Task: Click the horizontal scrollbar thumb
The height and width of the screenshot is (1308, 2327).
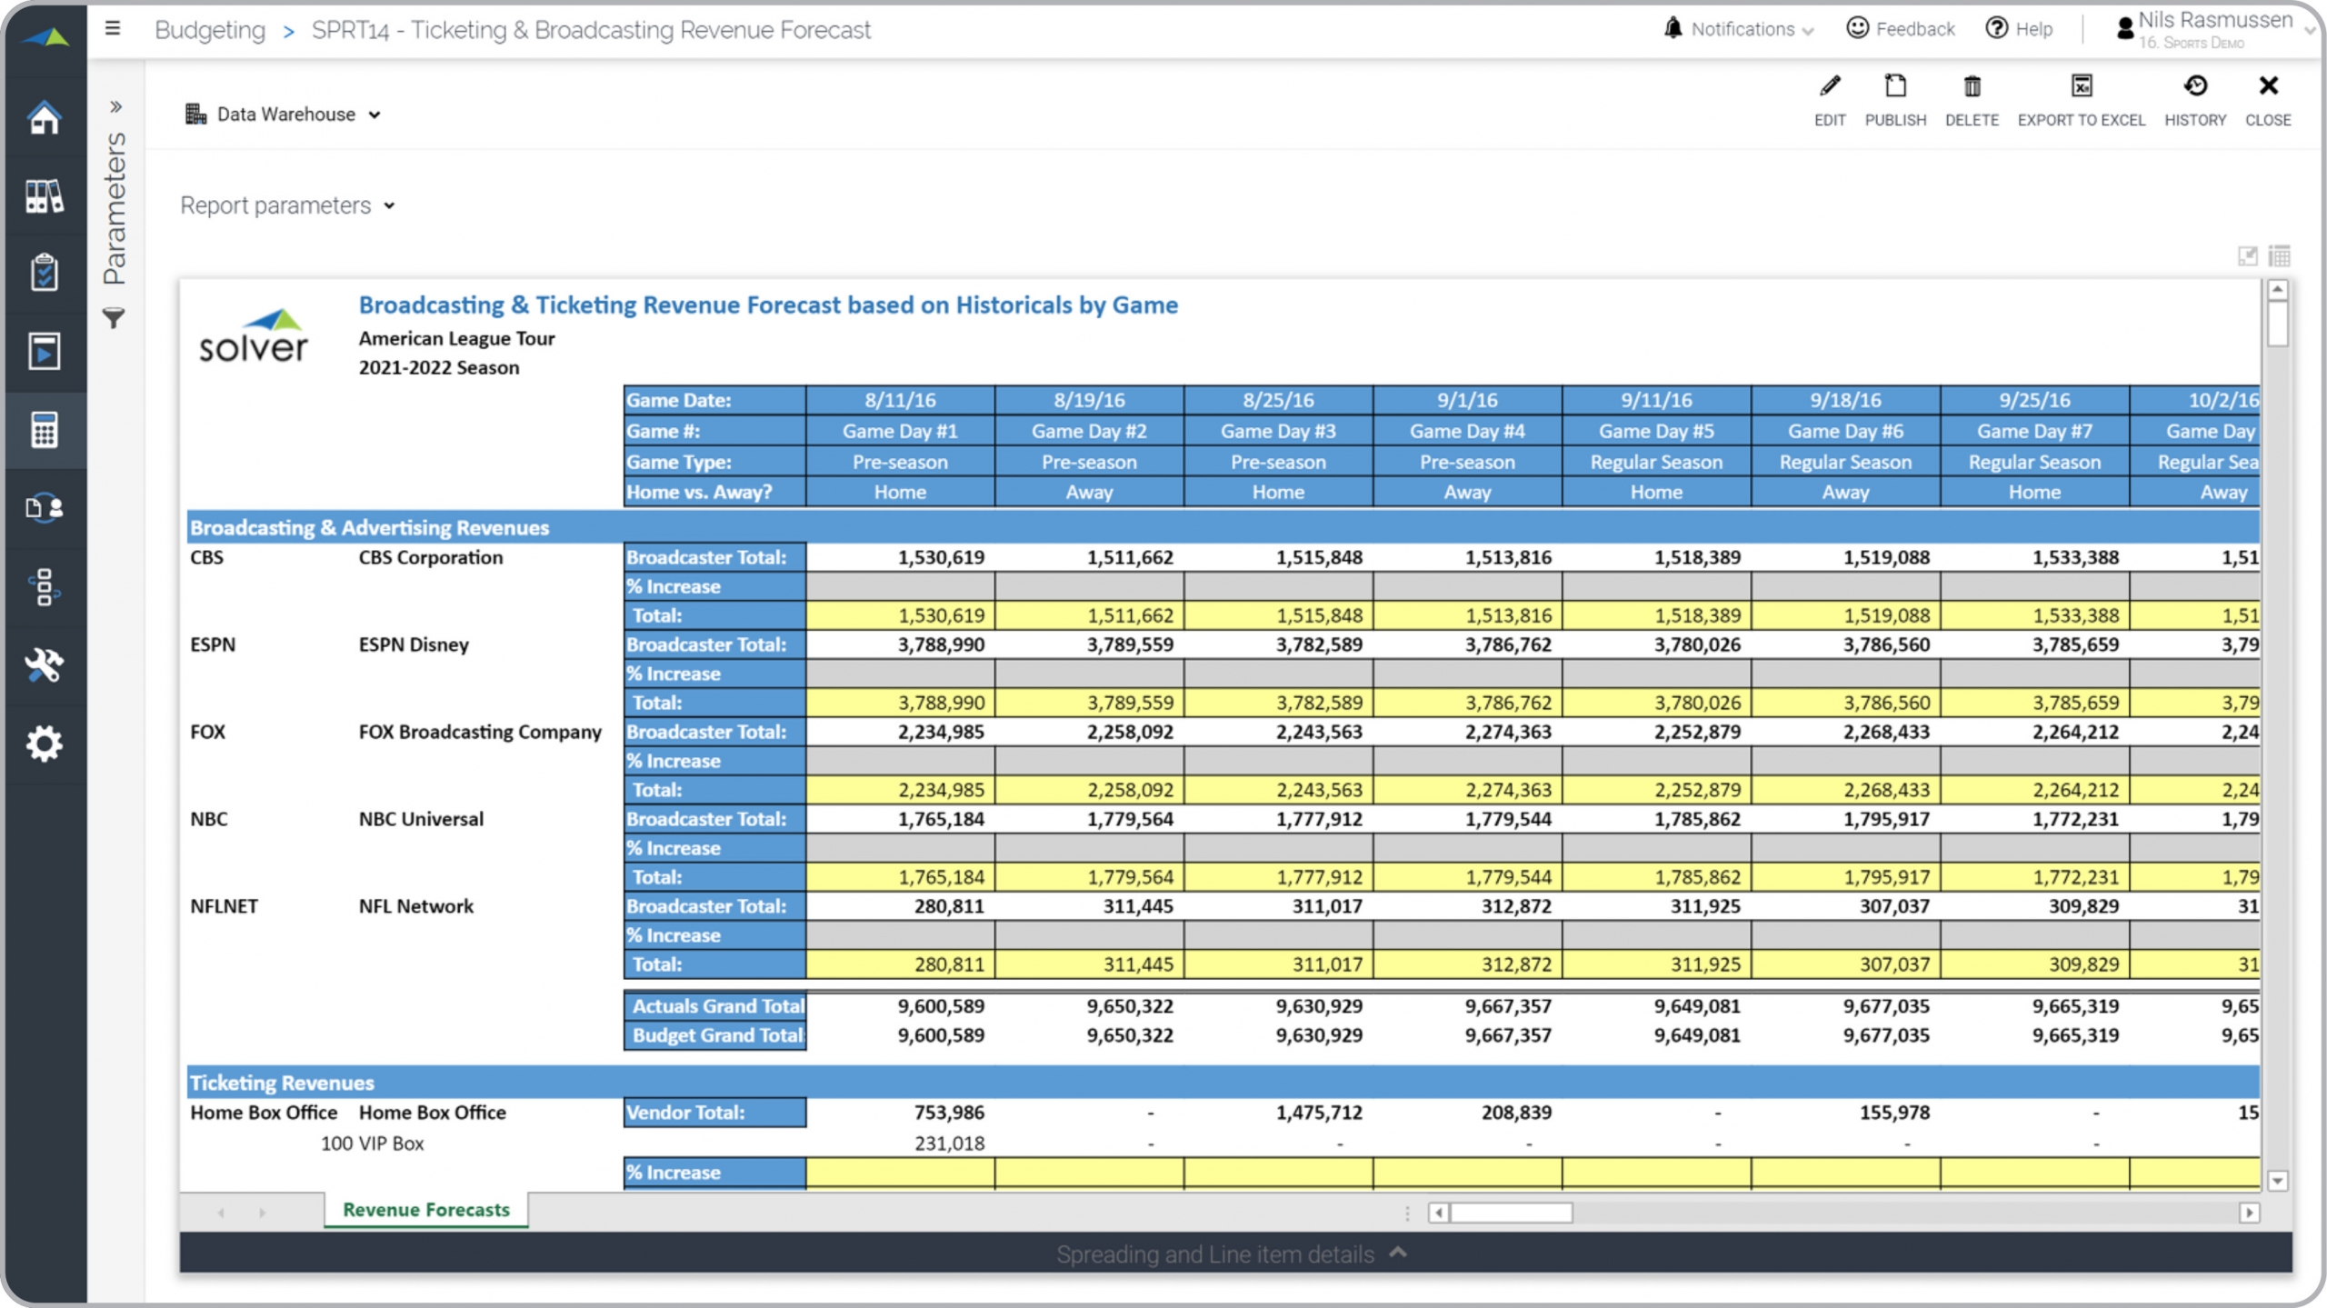Action: 1510,1213
